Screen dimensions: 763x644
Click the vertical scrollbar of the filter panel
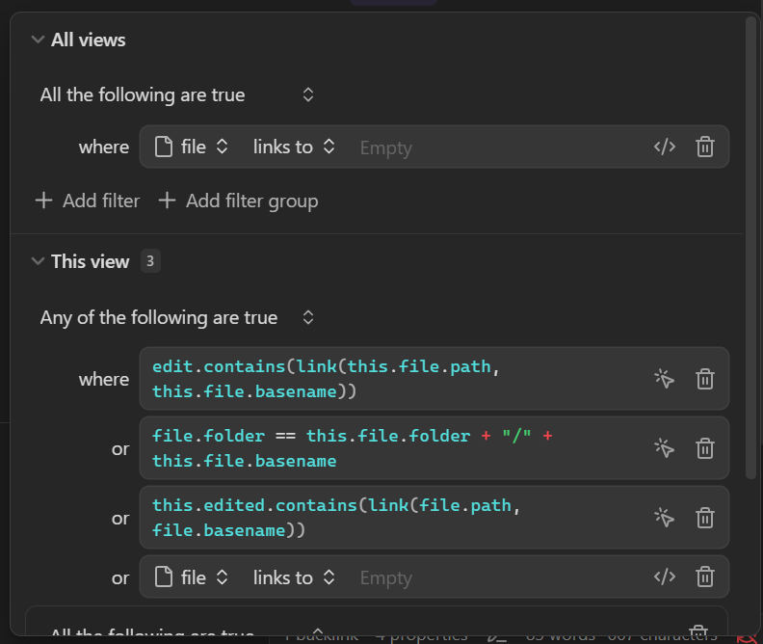pos(750,241)
